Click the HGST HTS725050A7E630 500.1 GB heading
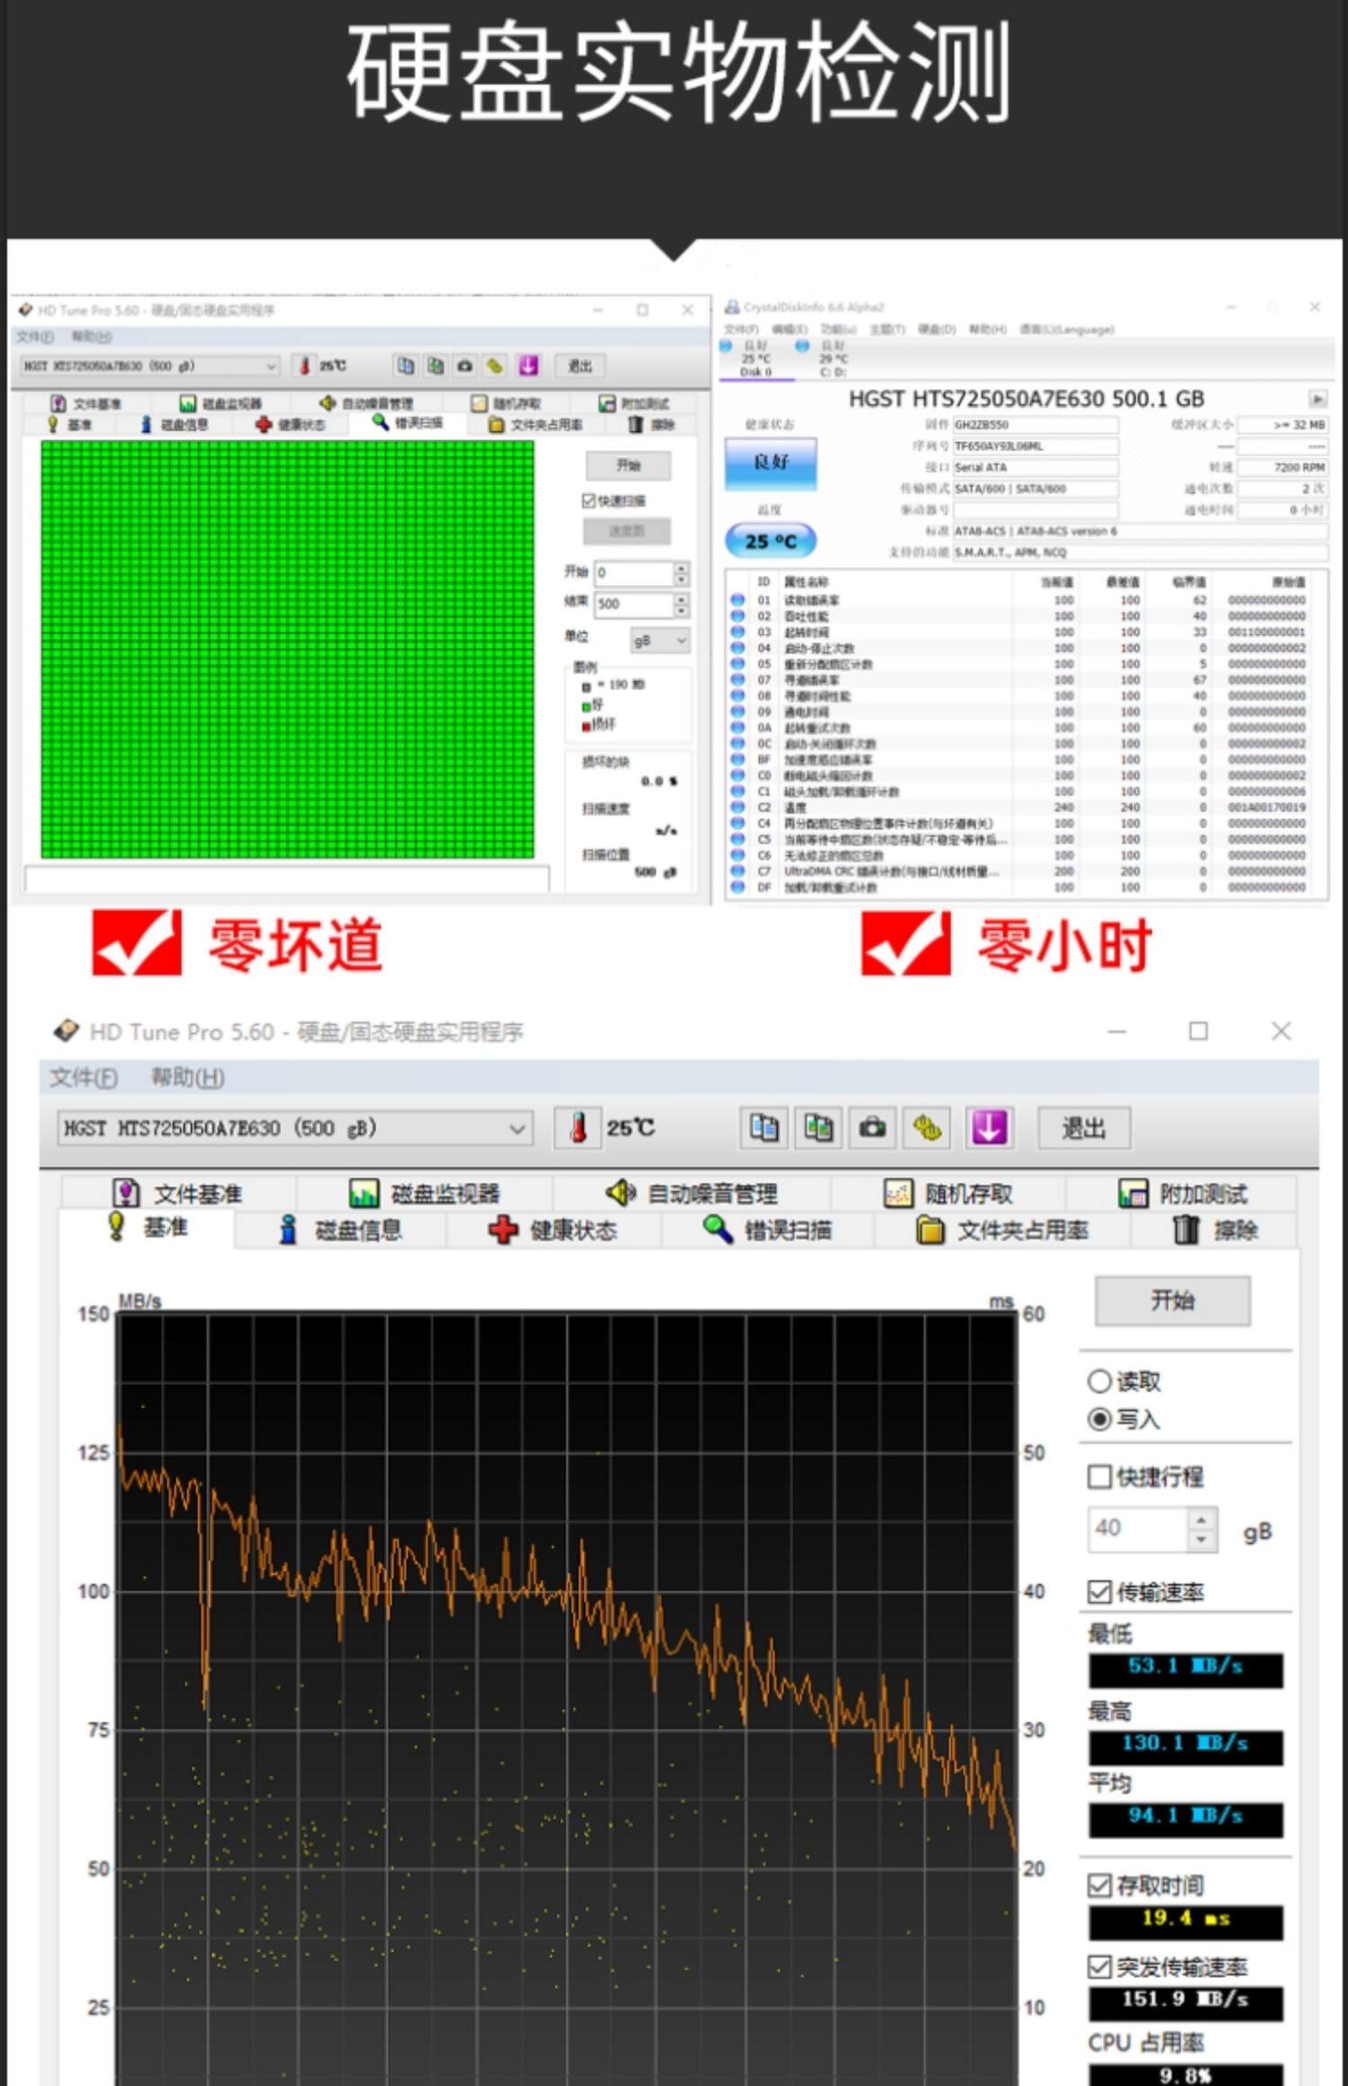The height and width of the screenshot is (2086, 1348). point(1026,399)
